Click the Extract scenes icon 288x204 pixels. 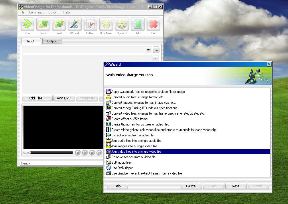(109, 135)
